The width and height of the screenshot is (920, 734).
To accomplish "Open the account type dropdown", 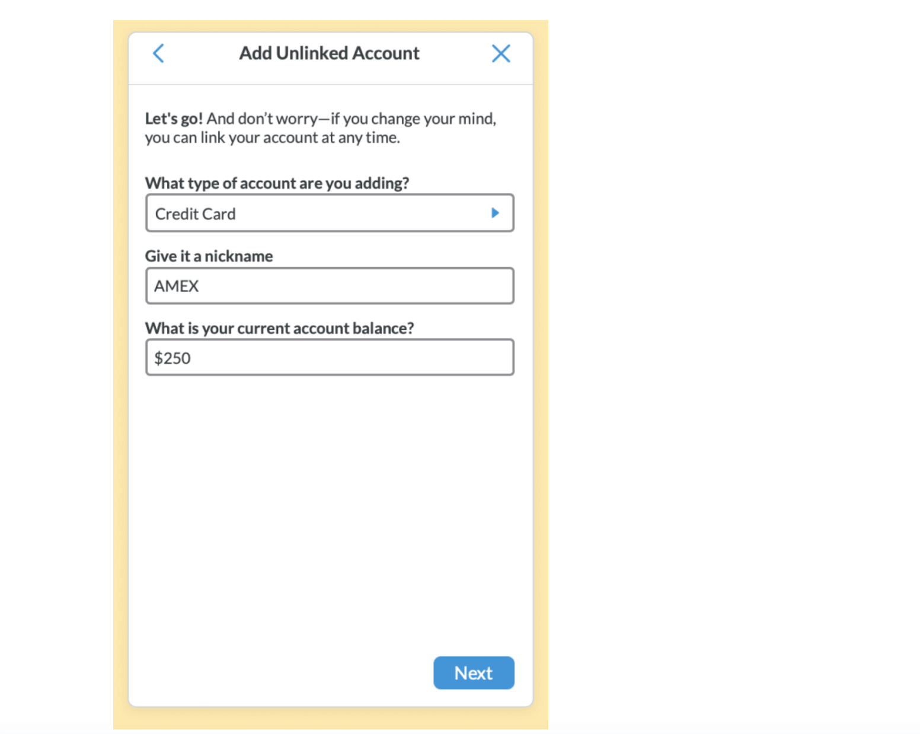I will tap(329, 213).
